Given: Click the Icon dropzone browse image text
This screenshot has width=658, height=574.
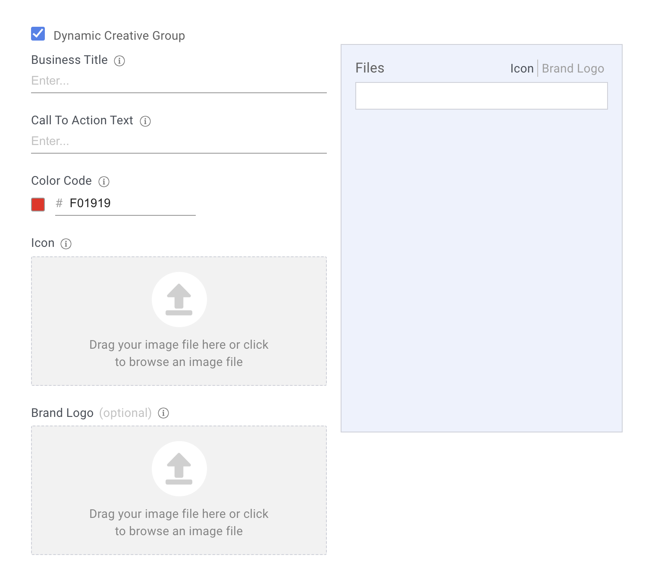Looking at the screenshot, I should pos(179,353).
